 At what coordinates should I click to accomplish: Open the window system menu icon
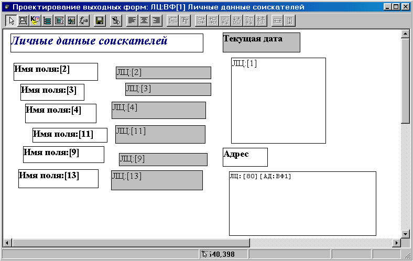[7, 7]
